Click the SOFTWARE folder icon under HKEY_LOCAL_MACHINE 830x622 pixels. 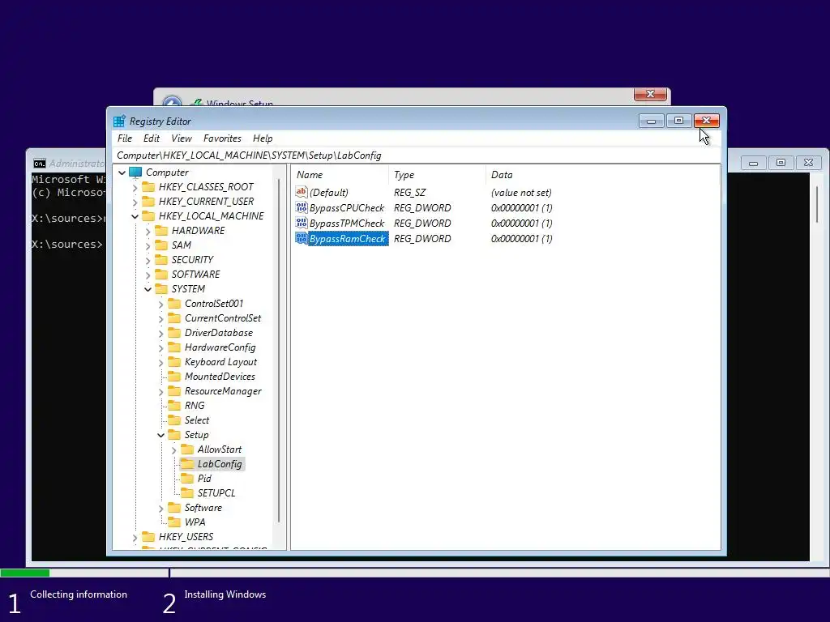[x=161, y=275]
